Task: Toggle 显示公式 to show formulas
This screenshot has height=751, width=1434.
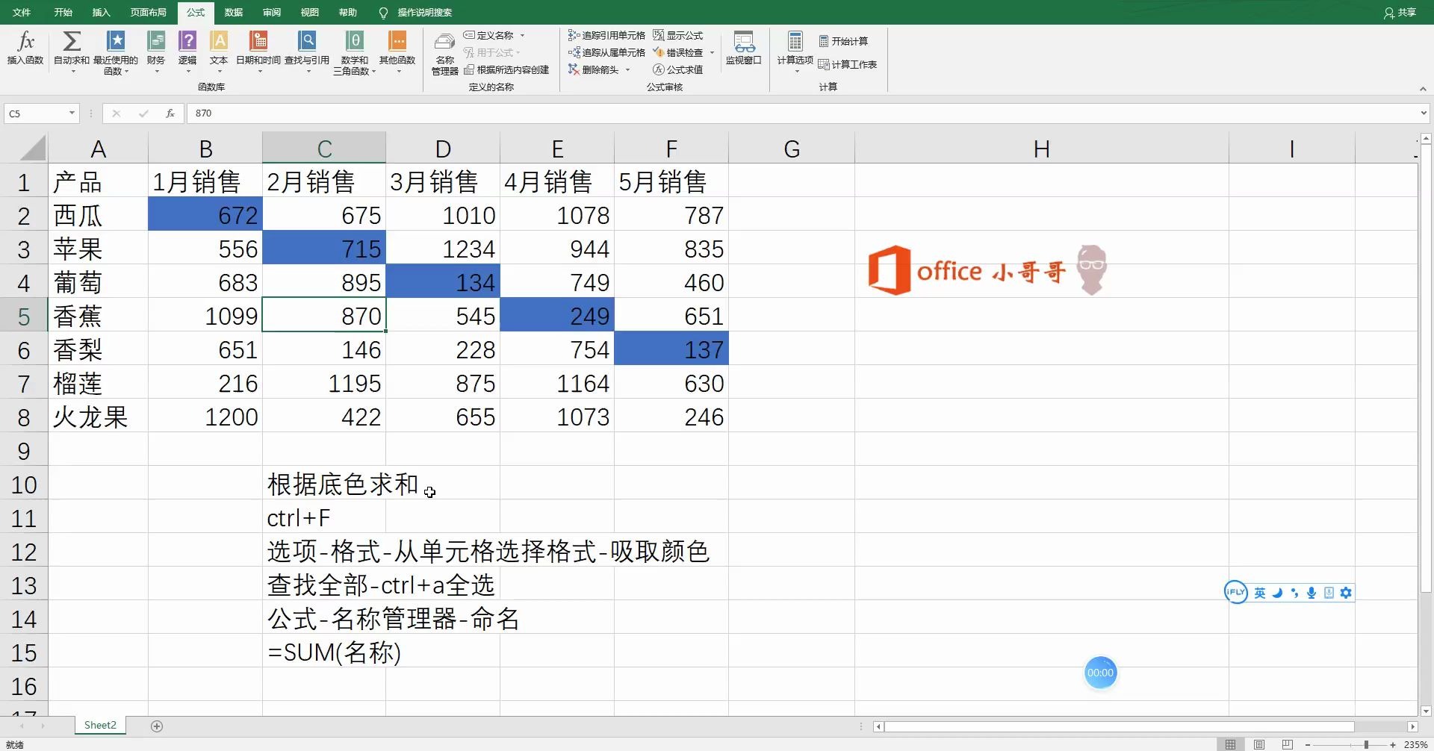Action: tap(680, 34)
